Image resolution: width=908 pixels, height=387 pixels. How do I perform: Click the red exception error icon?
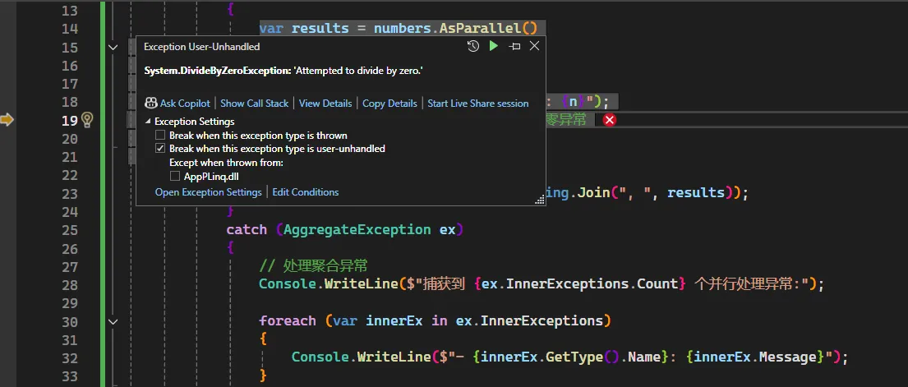[610, 120]
